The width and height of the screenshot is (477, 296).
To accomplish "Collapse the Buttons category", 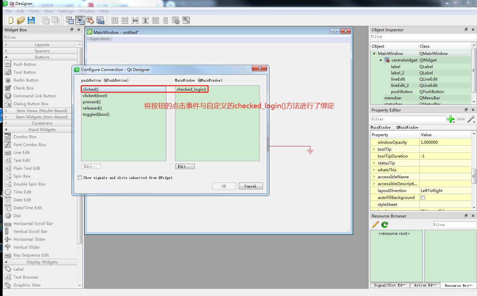I will pyautogui.click(x=6, y=57).
